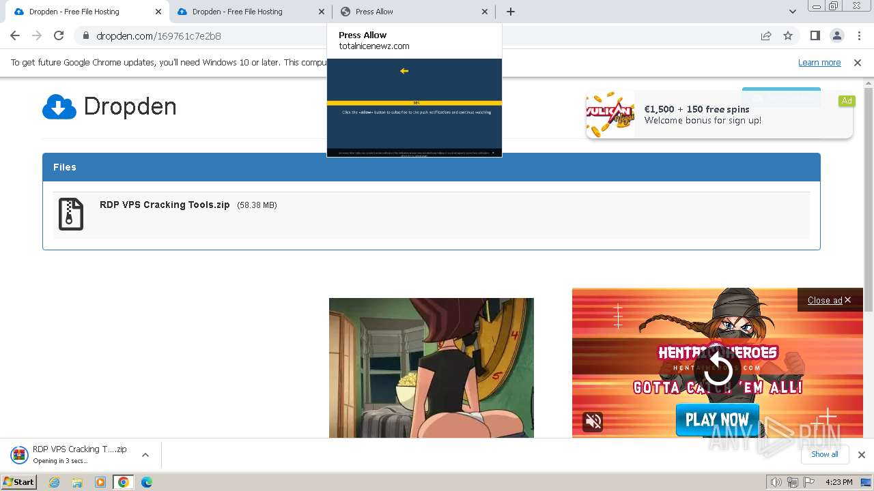This screenshot has height=491, width=874.
Task: Click the tab hover preview thumbnail
Action: tap(414, 108)
